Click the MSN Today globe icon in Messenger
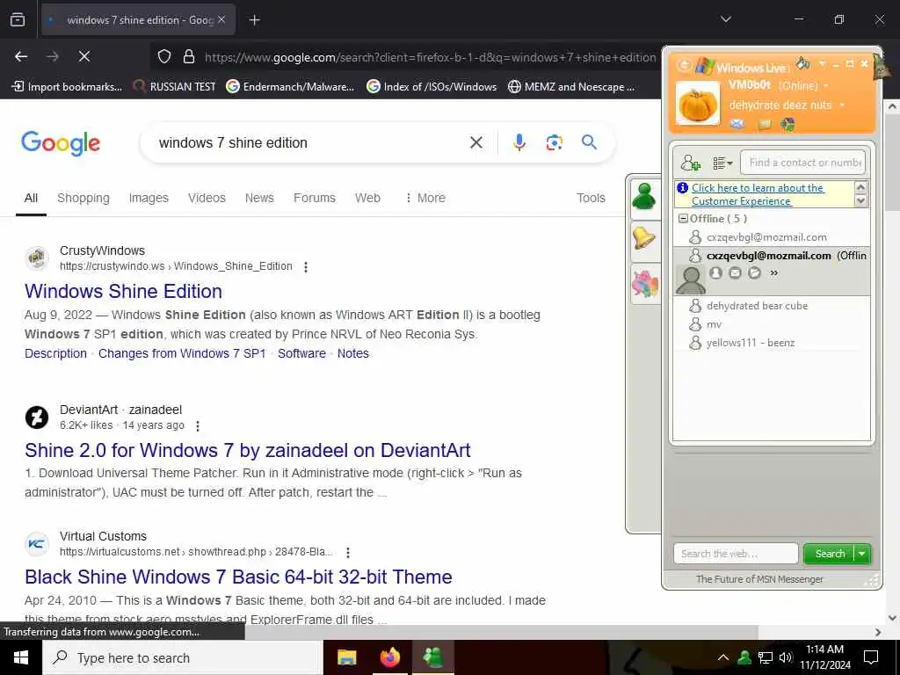Screen dimensions: 900x675 point(787,124)
